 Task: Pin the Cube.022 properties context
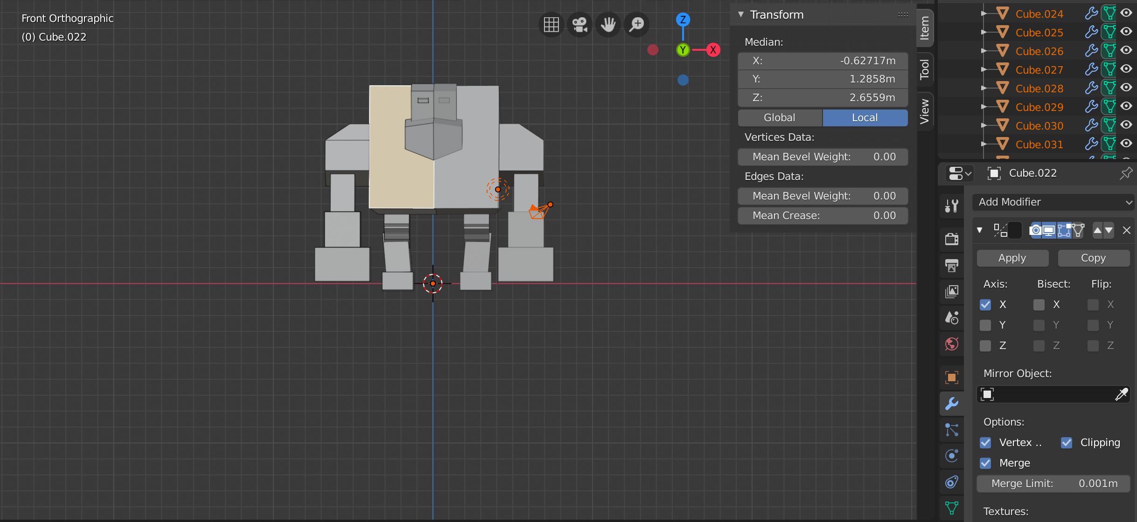[1125, 173]
